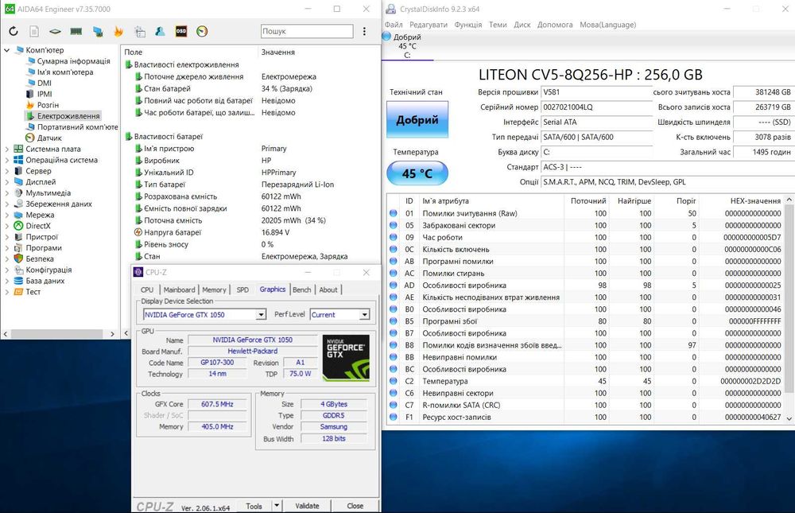Screen dimensions: 795x513
Task: Open the AIDA64 report page icon
Action: point(34,32)
